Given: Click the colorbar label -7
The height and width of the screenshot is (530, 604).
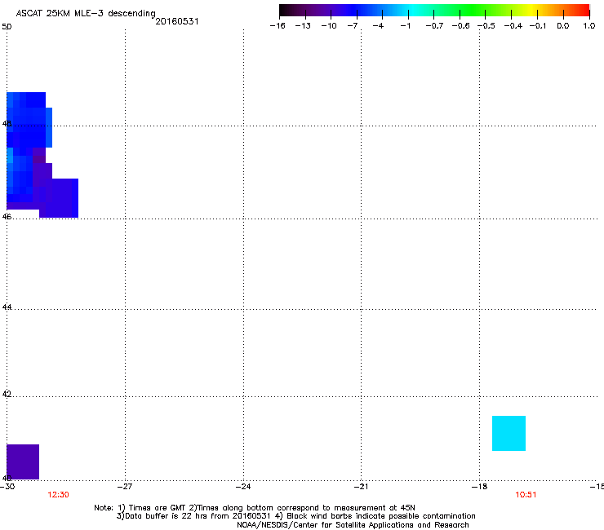Looking at the screenshot, I should pos(352,26).
